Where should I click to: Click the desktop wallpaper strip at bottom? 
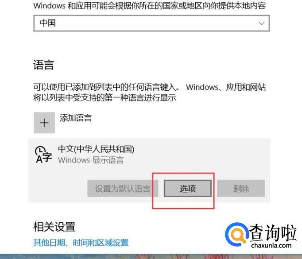[x=151, y=256]
